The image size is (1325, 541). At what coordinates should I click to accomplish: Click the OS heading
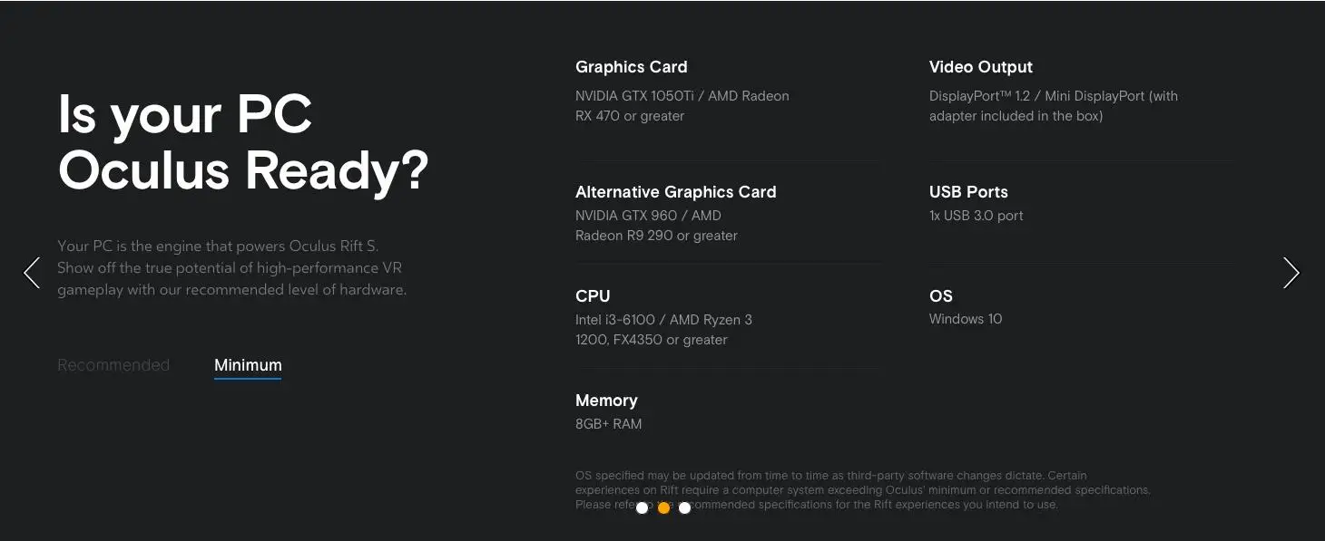pyautogui.click(x=940, y=296)
